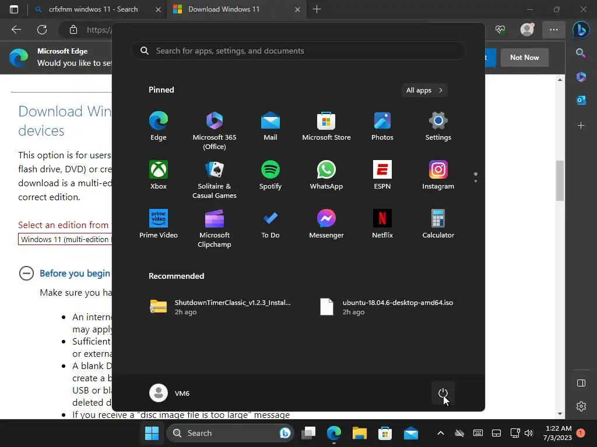Viewport: 597px width, 447px height.
Task: Open Task View on taskbar
Action: pyautogui.click(x=308, y=433)
